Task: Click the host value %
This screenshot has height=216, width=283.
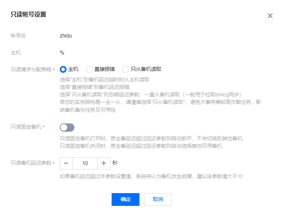Action: pos(62,52)
